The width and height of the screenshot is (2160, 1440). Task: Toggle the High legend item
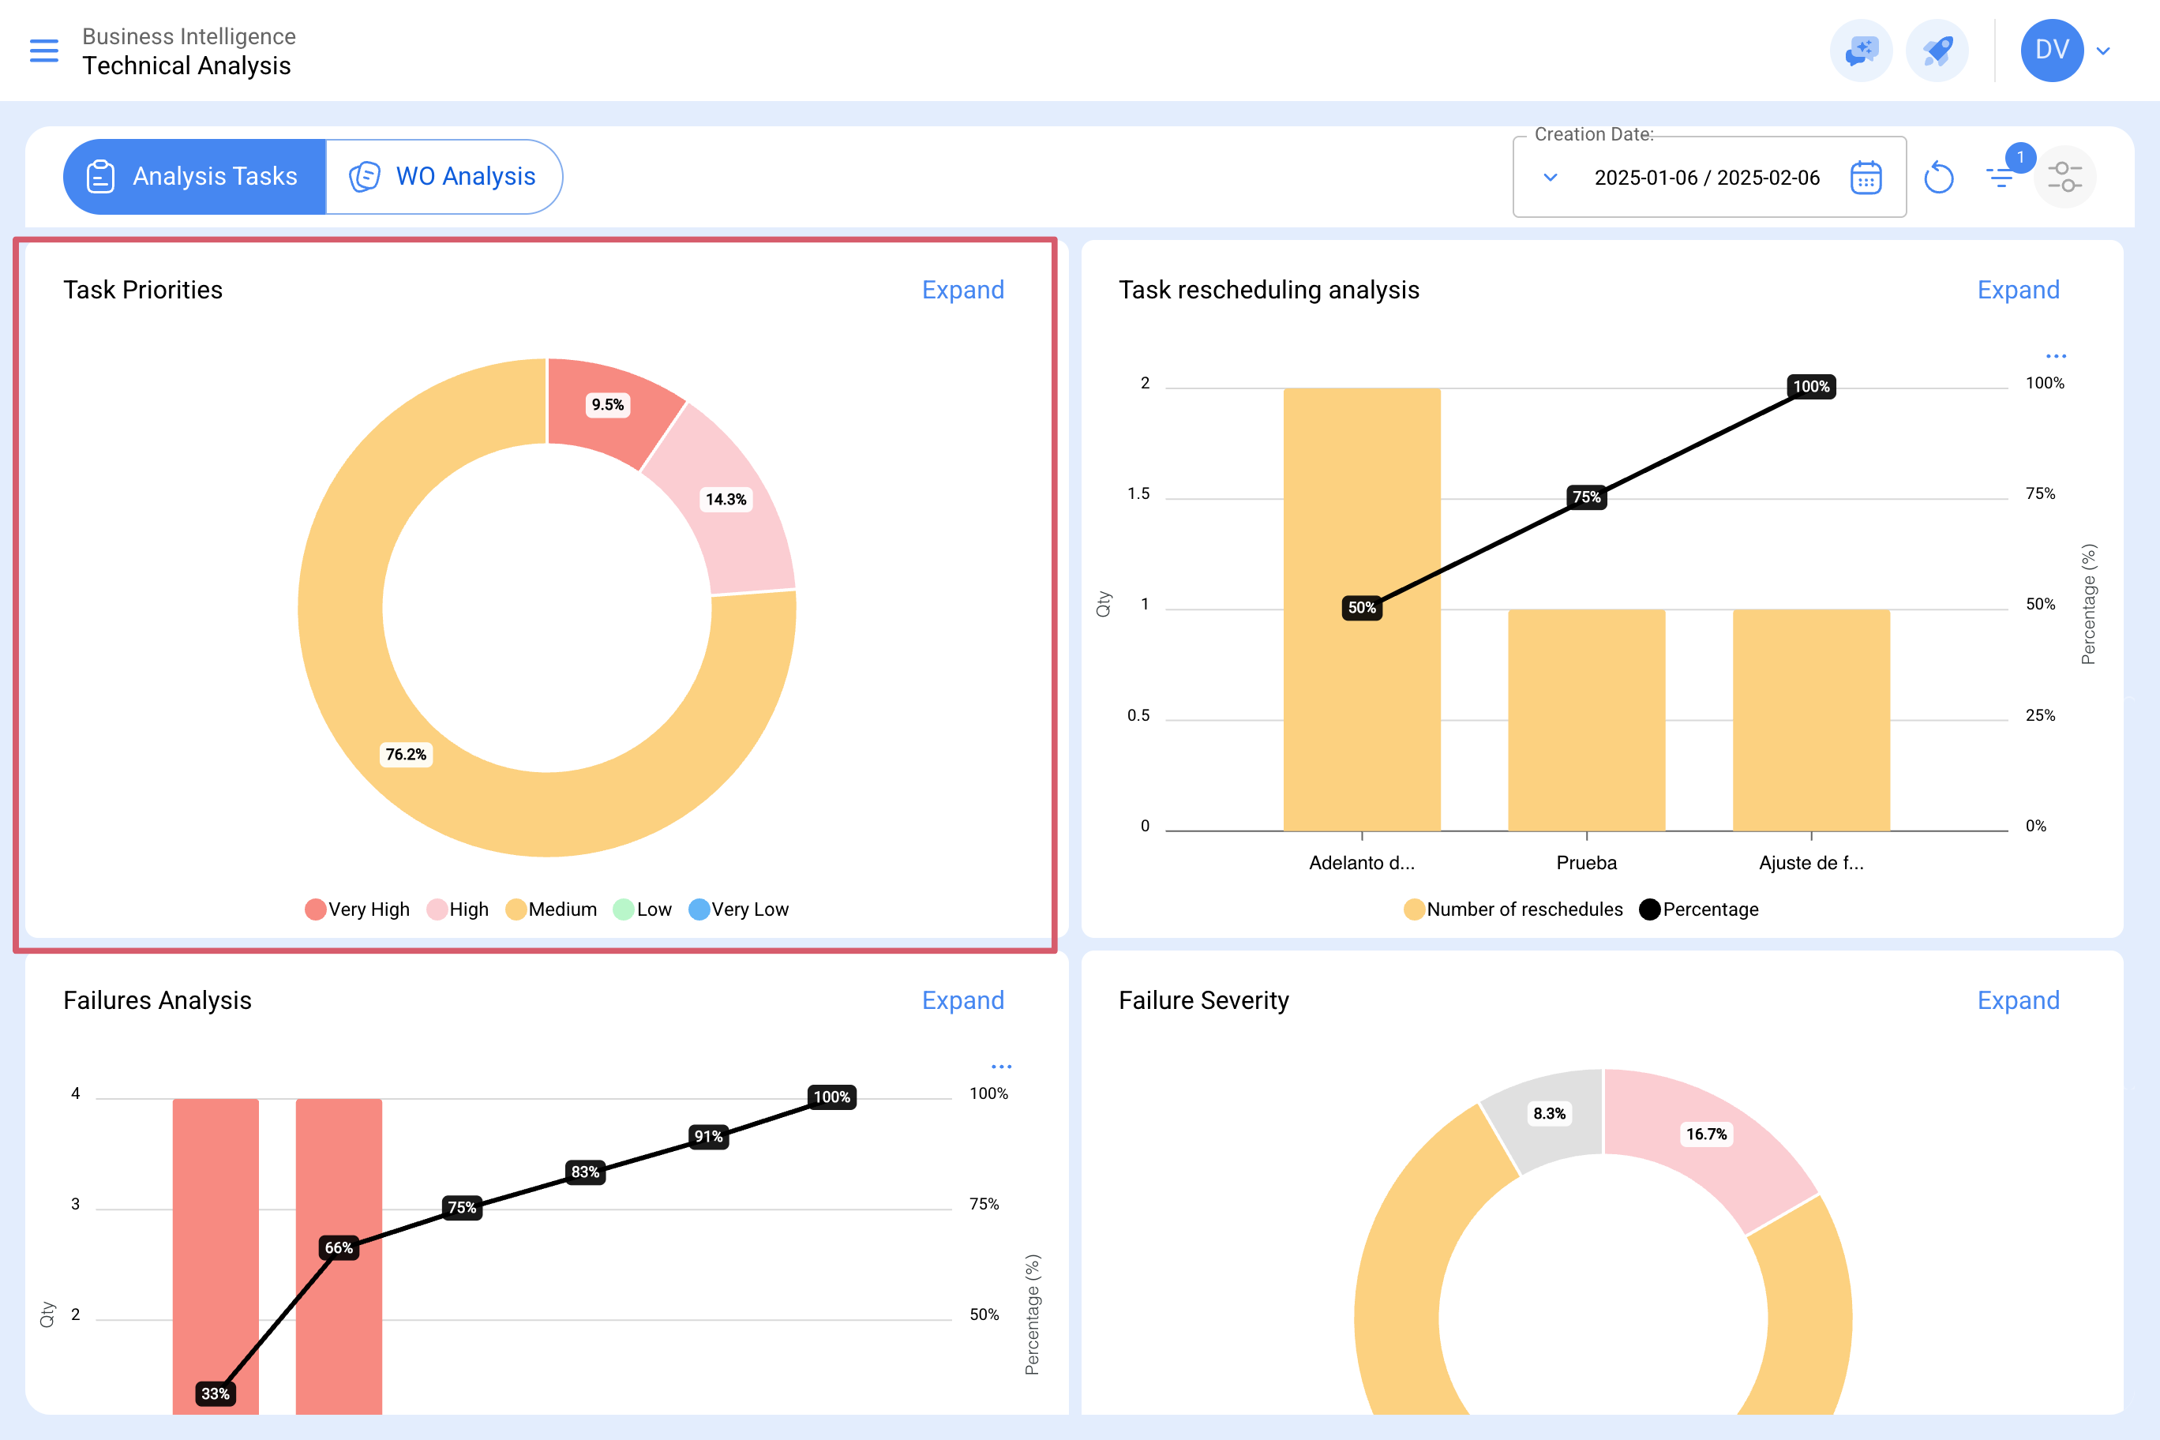(x=457, y=909)
